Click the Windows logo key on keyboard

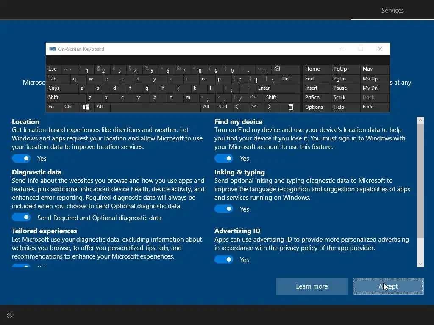(86, 107)
